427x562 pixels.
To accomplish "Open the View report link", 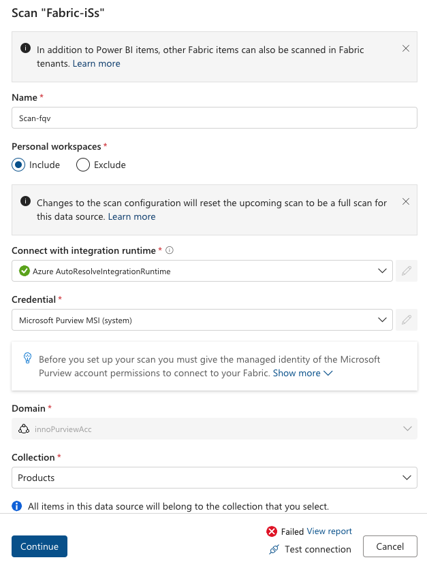I will coord(329,531).
